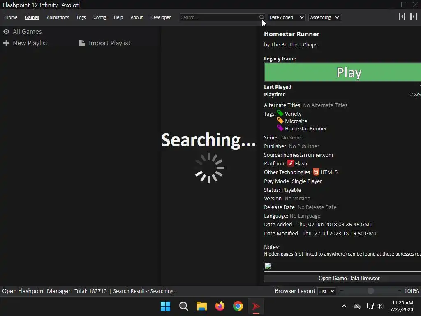Screen dimensions: 421x316
Task: Click the Homestar Runner tag label
Action: 306,128
